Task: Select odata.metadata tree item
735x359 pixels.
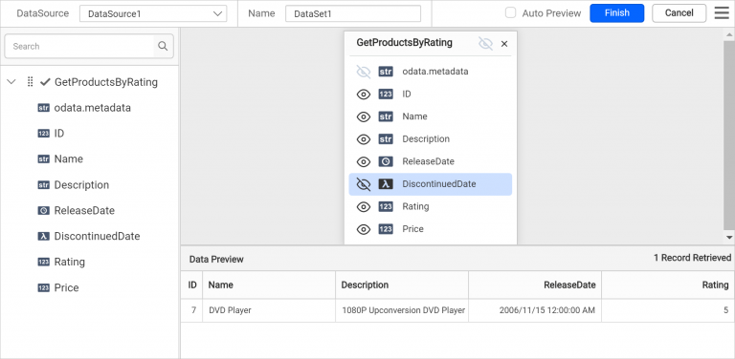Action: coord(92,108)
